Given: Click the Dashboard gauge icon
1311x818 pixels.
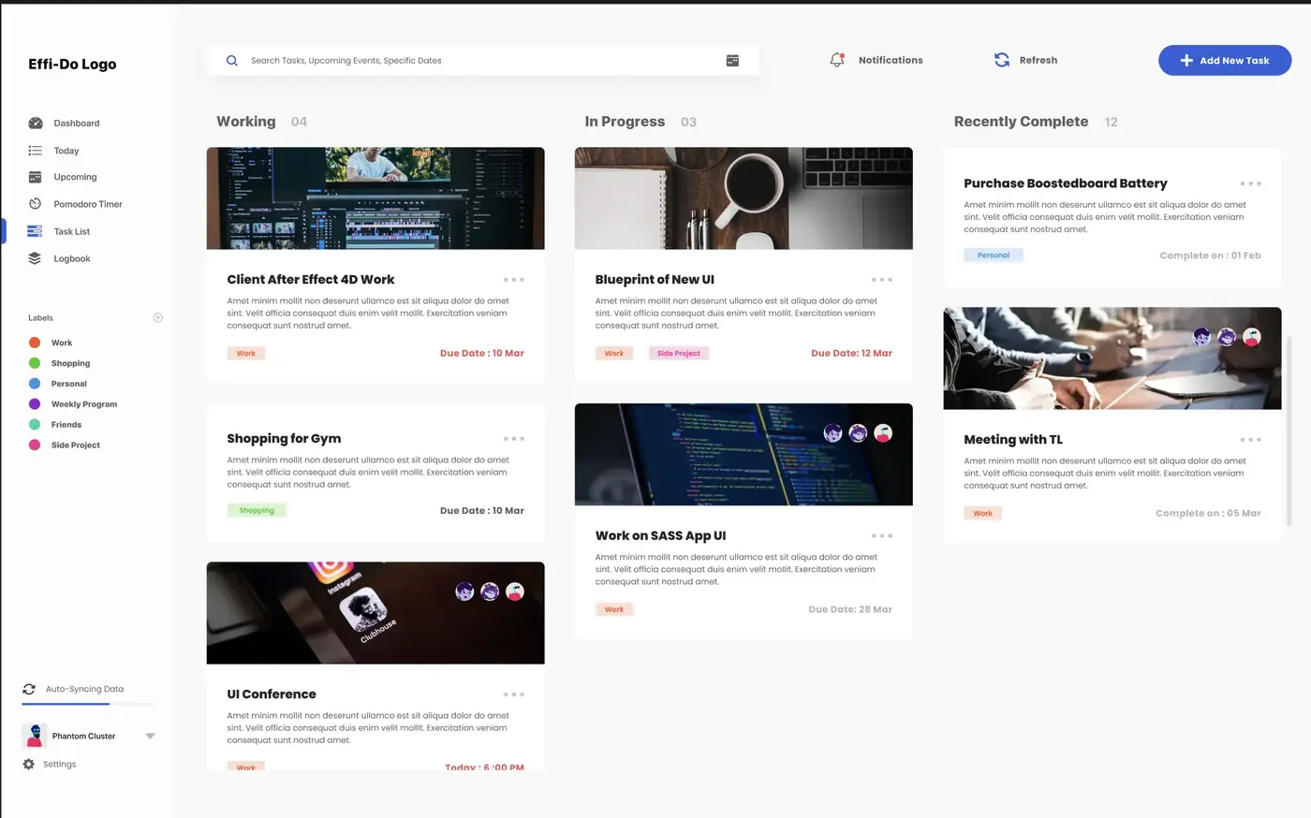Looking at the screenshot, I should point(36,124).
